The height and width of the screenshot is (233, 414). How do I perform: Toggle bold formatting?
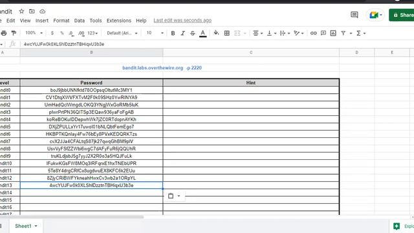pyautogui.click(x=173, y=33)
